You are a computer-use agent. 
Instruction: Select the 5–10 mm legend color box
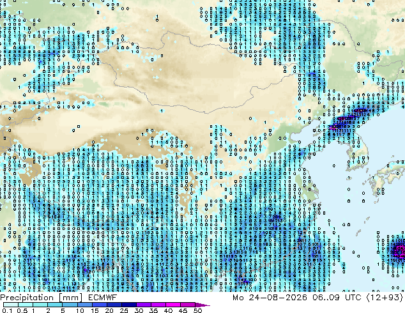pyautogui.click(x=70, y=305)
